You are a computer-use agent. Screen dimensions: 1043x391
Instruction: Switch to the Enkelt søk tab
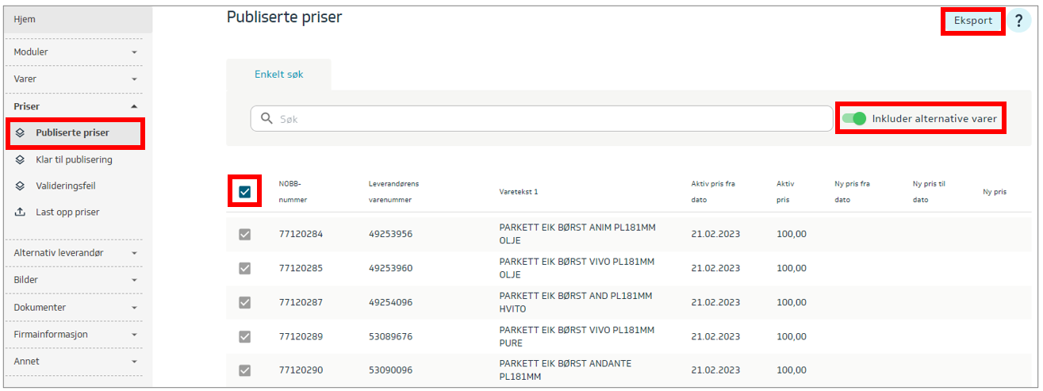pyautogui.click(x=278, y=75)
